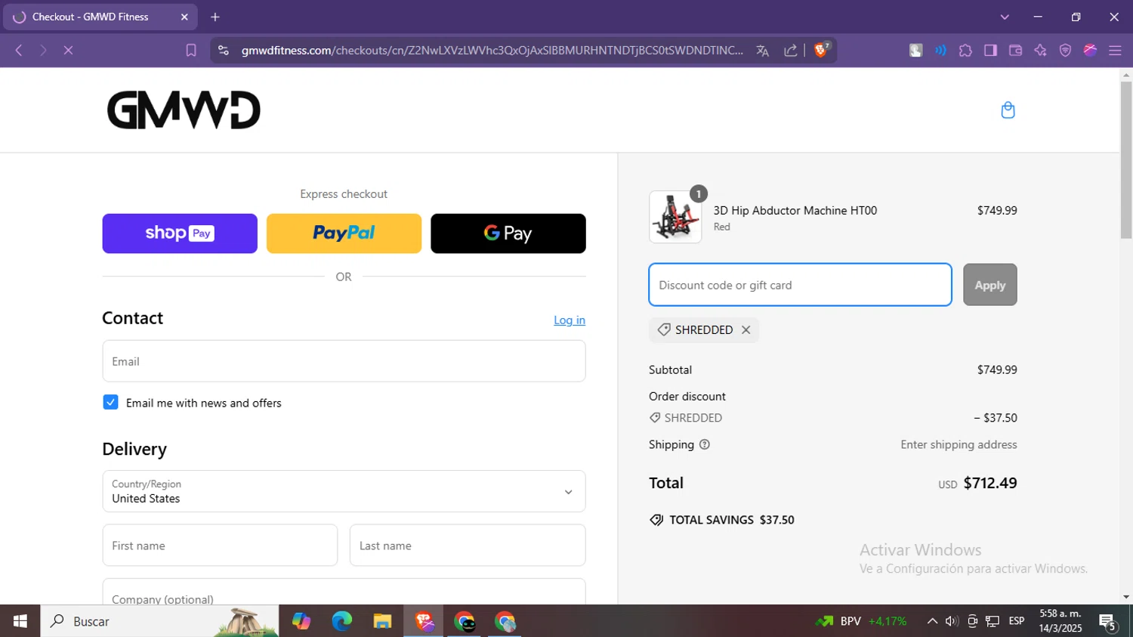The image size is (1133, 637).
Task: Focus the Last name field
Action: tap(468, 546)
